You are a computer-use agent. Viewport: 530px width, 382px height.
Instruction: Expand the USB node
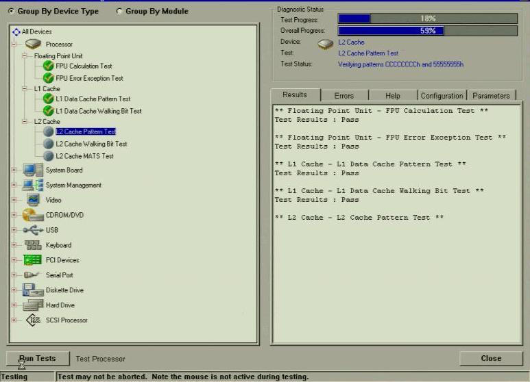[14, 230]
